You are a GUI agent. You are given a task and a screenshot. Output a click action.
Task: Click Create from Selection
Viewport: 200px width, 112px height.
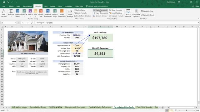(82, 16)
